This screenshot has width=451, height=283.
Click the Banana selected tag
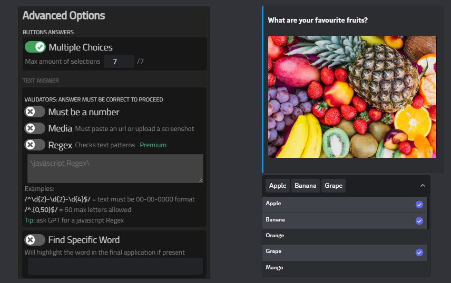[306, 186]
